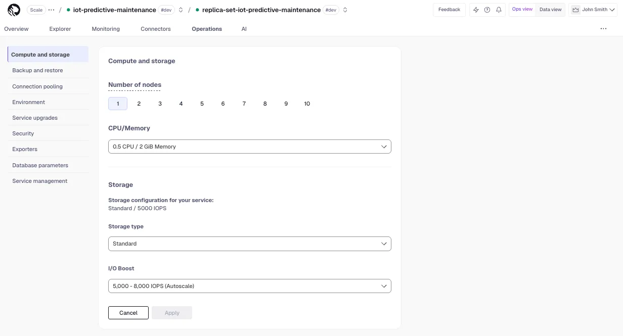Go to the Monitoring tab
The height and width of the screenshot is (336, 623).
pos(106,29)
